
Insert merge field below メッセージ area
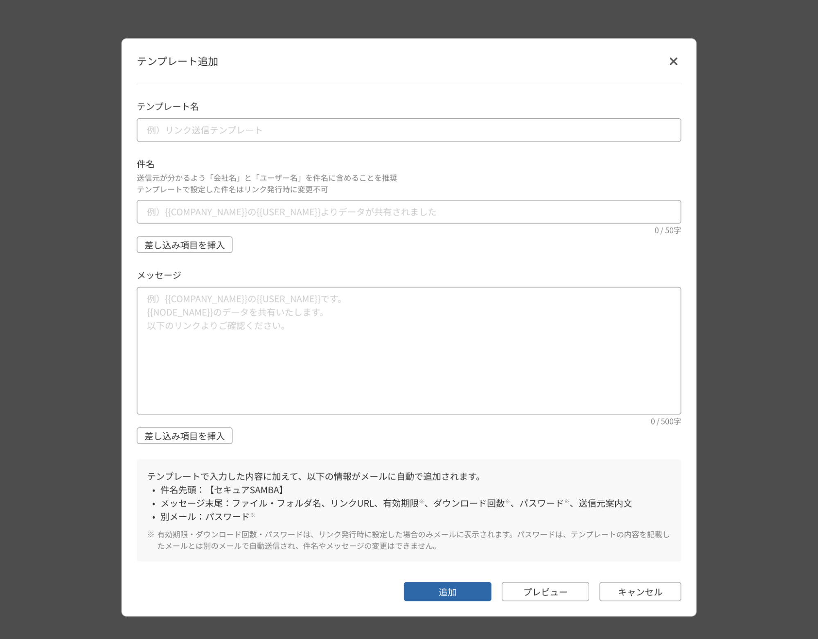click(x=185, y=436)
